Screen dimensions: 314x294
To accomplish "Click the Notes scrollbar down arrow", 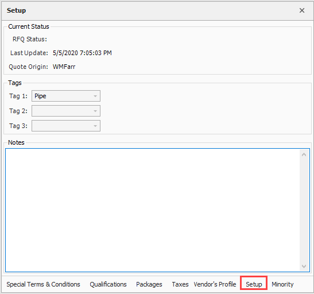I will [x=304, y=266].
